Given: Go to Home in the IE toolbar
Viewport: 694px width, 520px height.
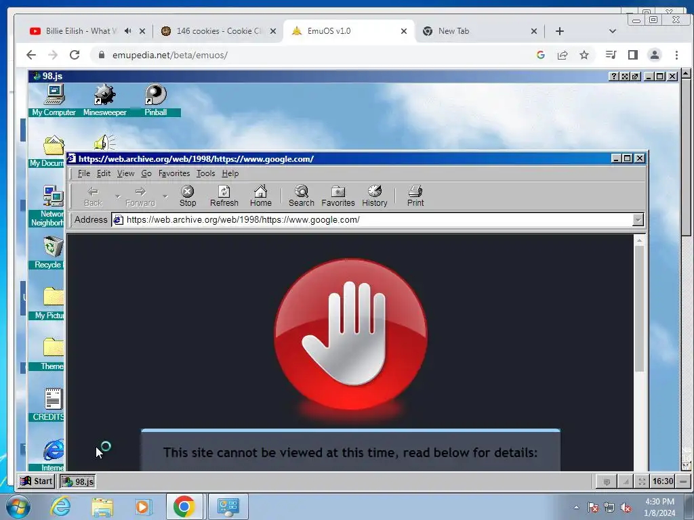Looking at the screenshot, I should (261, 196).
